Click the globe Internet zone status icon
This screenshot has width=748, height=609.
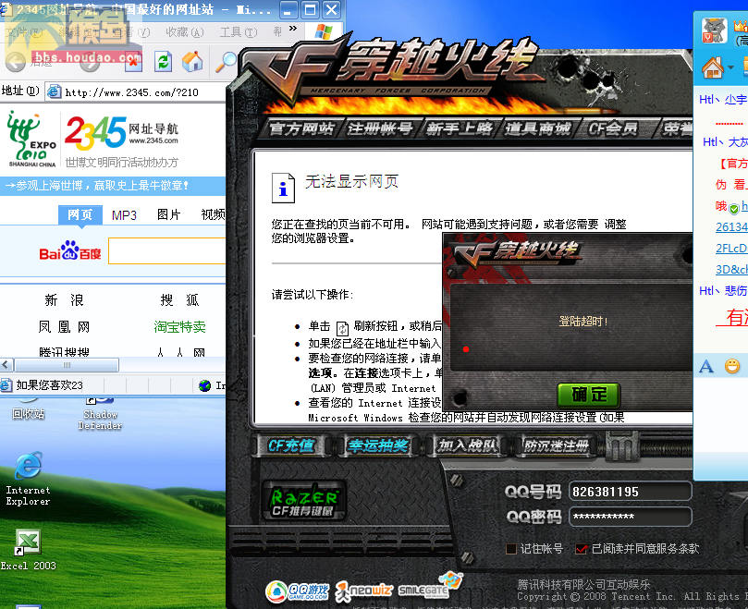point(205,385)
